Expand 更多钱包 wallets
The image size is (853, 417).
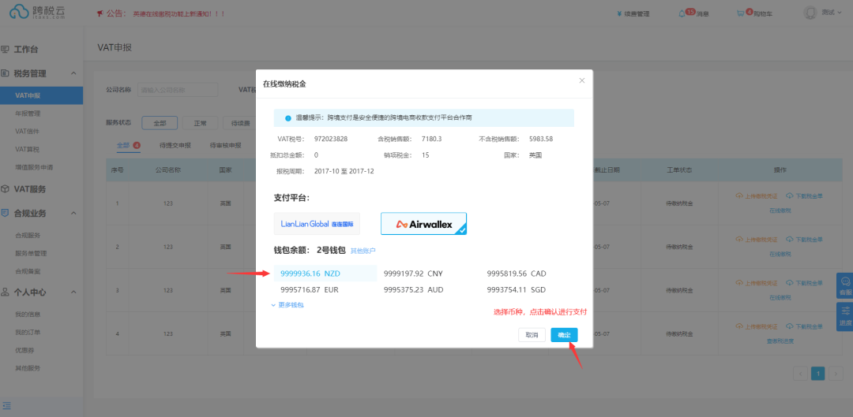click(287, 305)
